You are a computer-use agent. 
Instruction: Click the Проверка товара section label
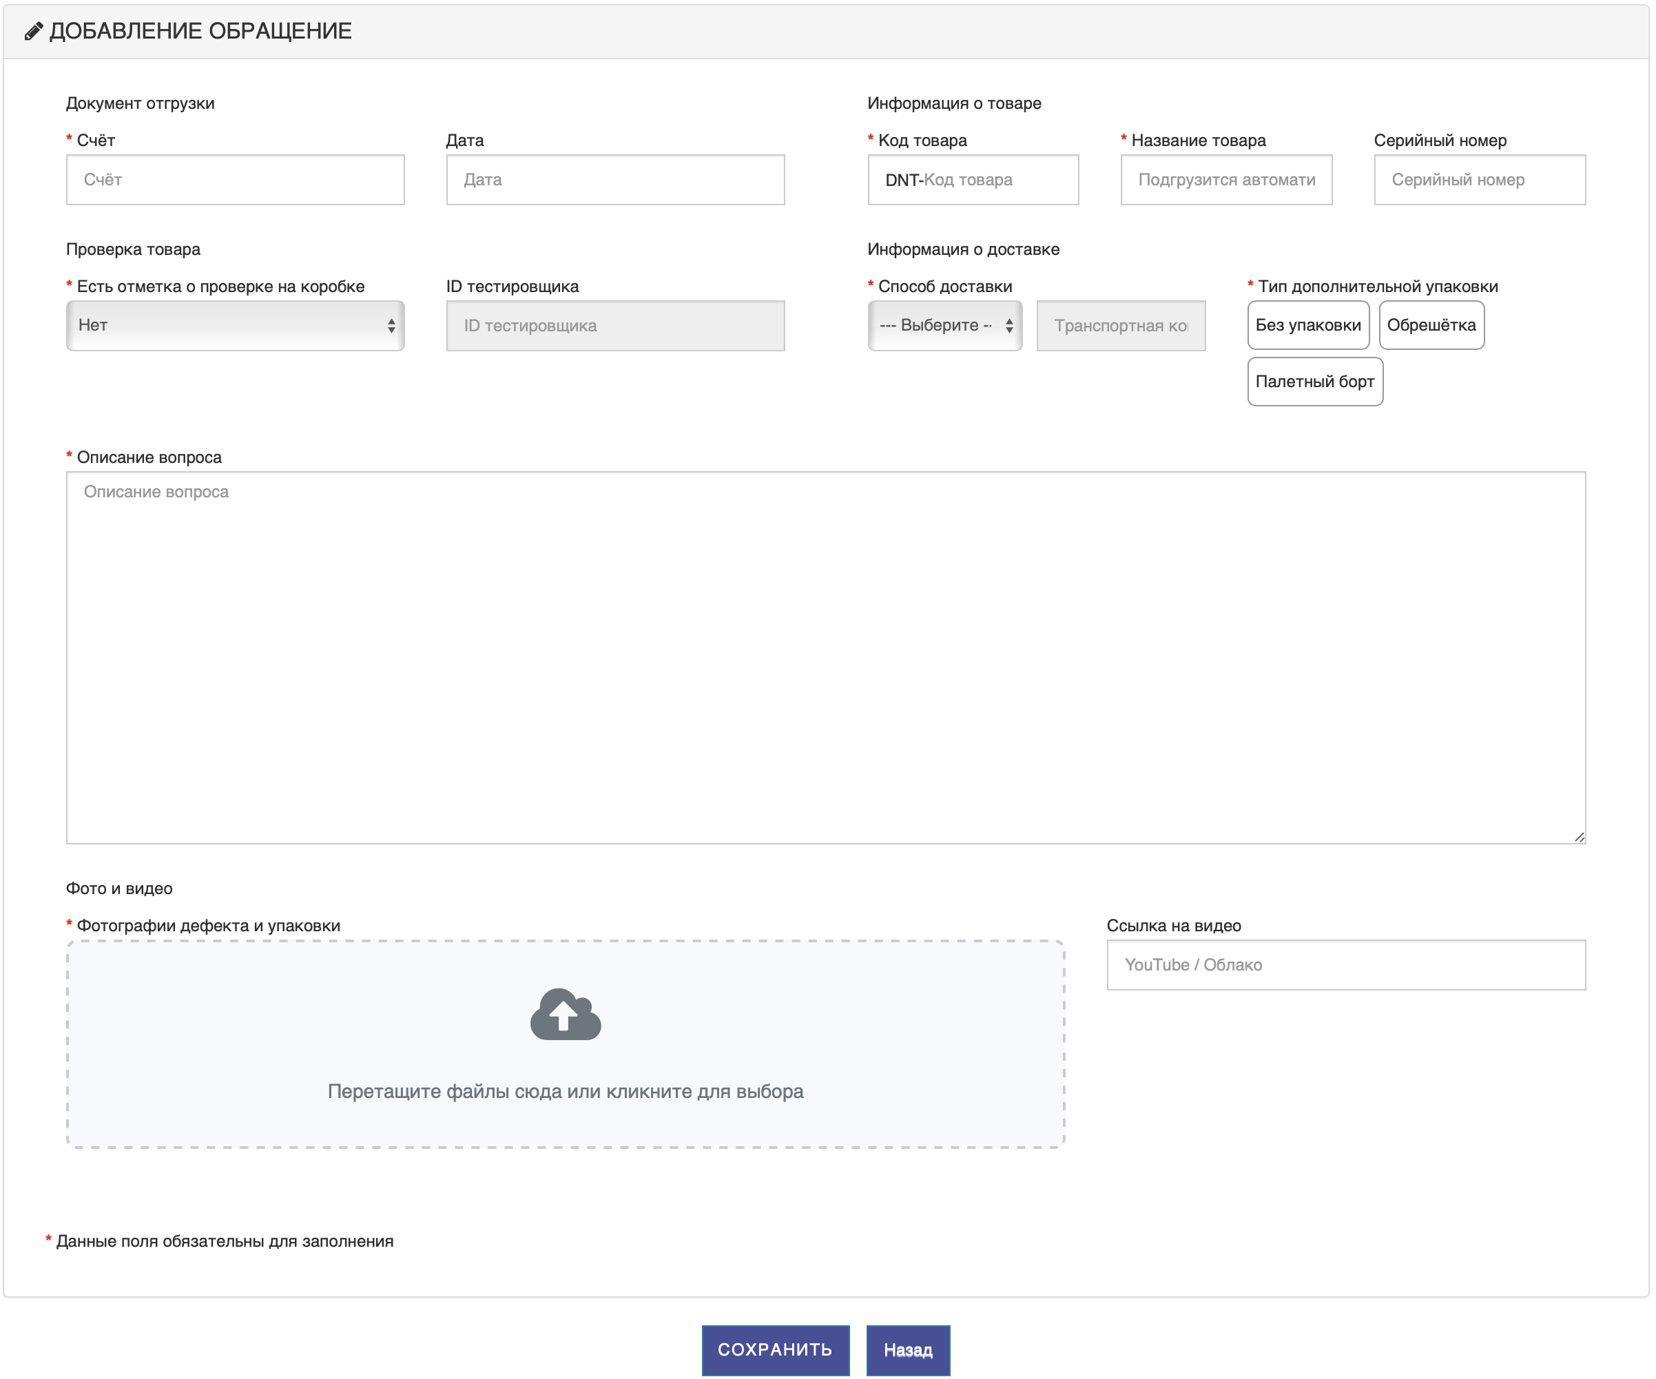(x=133, y=249)
